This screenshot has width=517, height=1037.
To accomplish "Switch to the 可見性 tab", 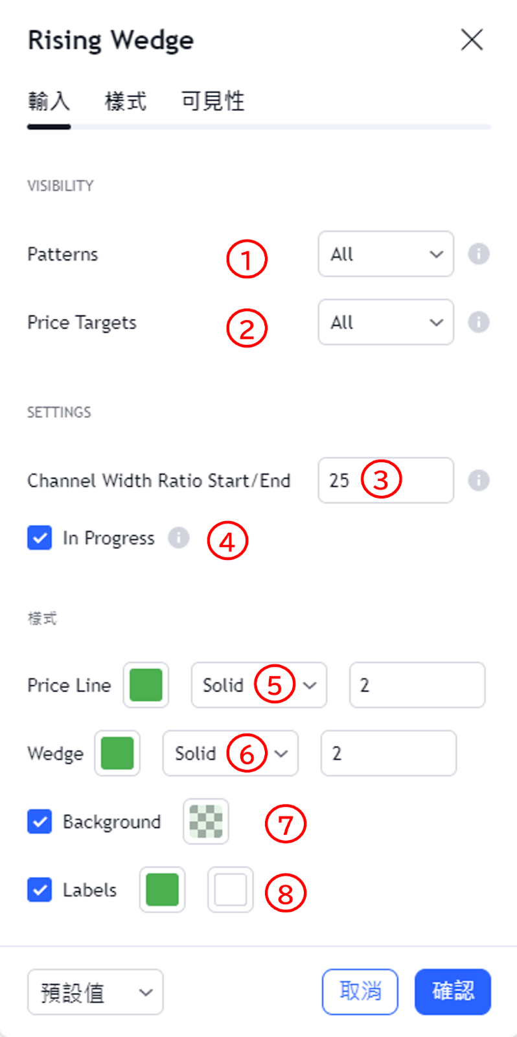I will [213, 102].
